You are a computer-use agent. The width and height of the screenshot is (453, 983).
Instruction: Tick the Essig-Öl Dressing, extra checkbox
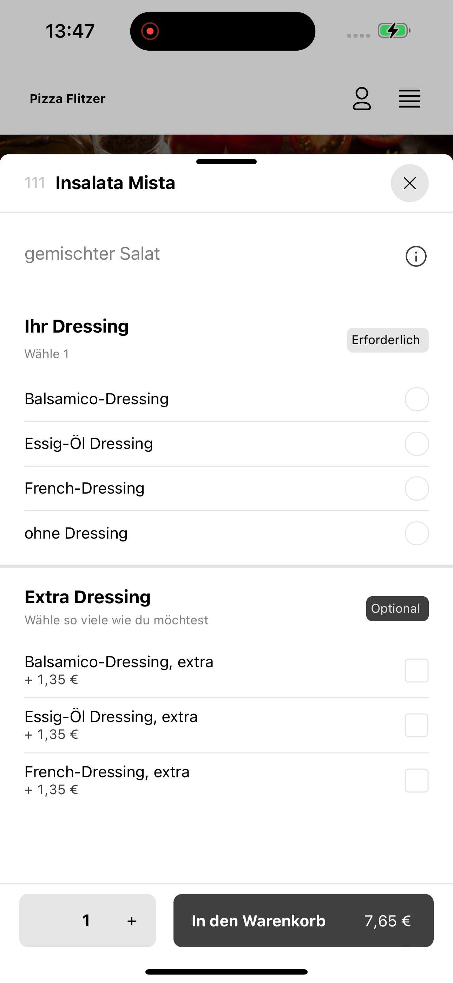[x=416, y=725]
